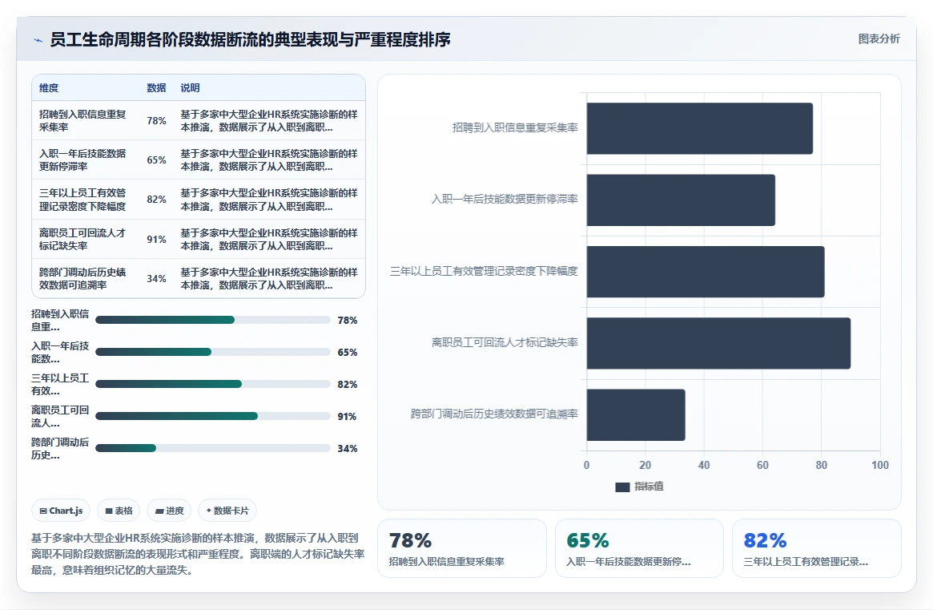The width and height of the screenshot is (933, 610).
Task: Click the 招聘到入职信息重复采集率 chart bar
Action: pos(699,129)
